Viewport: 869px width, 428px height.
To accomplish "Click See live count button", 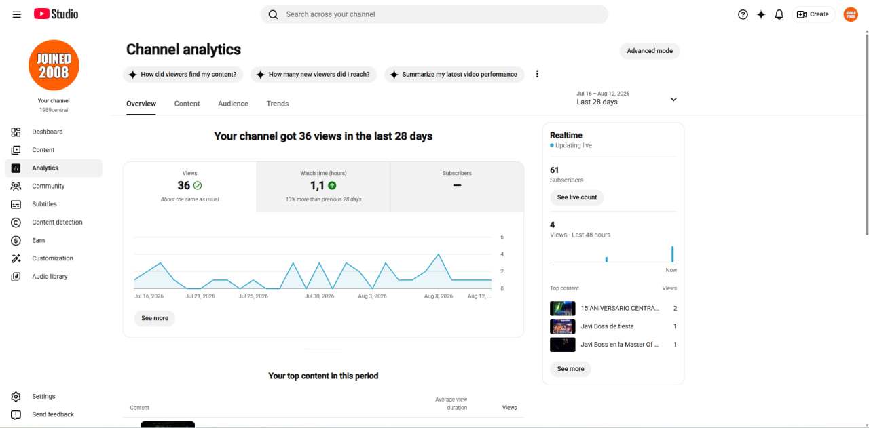I will [x=577, y=197].
